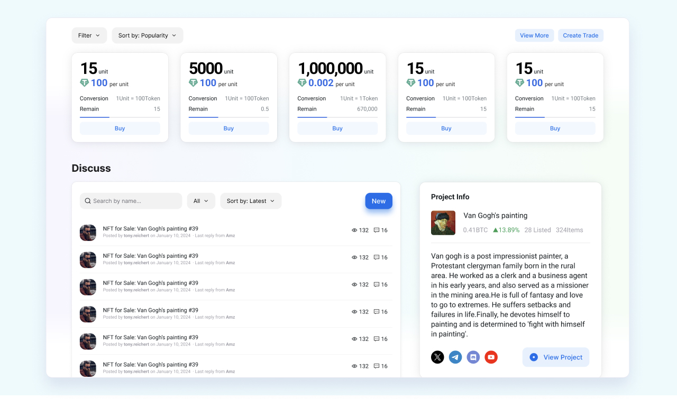Open the YouTube social link
Image resolution: width=677 pixels, height=399 pixels.
coord(491,357)
